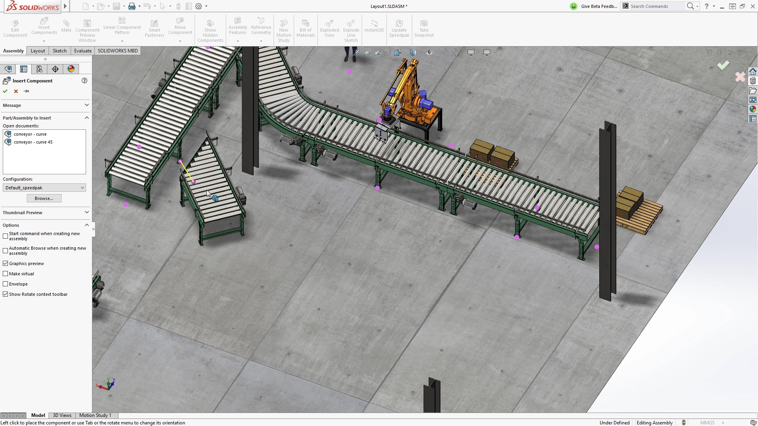Open the File Explorer task pane tab
This screenshot has width=758, height=426.
click(753, 90)
